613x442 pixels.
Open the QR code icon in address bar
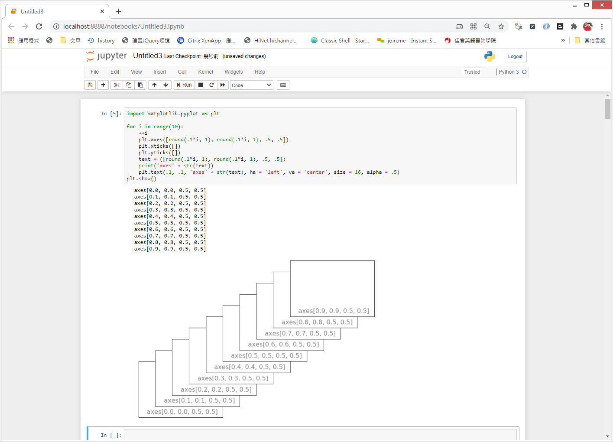474,26
